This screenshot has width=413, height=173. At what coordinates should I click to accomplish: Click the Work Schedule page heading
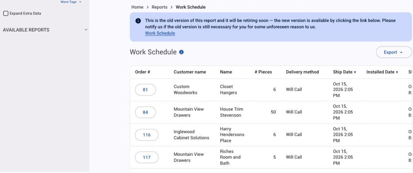[x=153, y=52]
